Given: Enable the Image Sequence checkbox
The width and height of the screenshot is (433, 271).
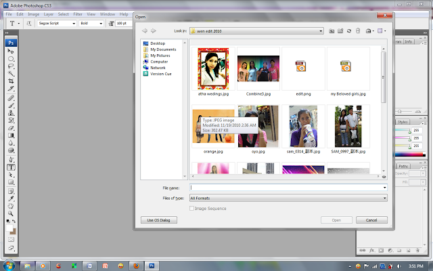Looking at the screenshot, I should tap(191, 208).
